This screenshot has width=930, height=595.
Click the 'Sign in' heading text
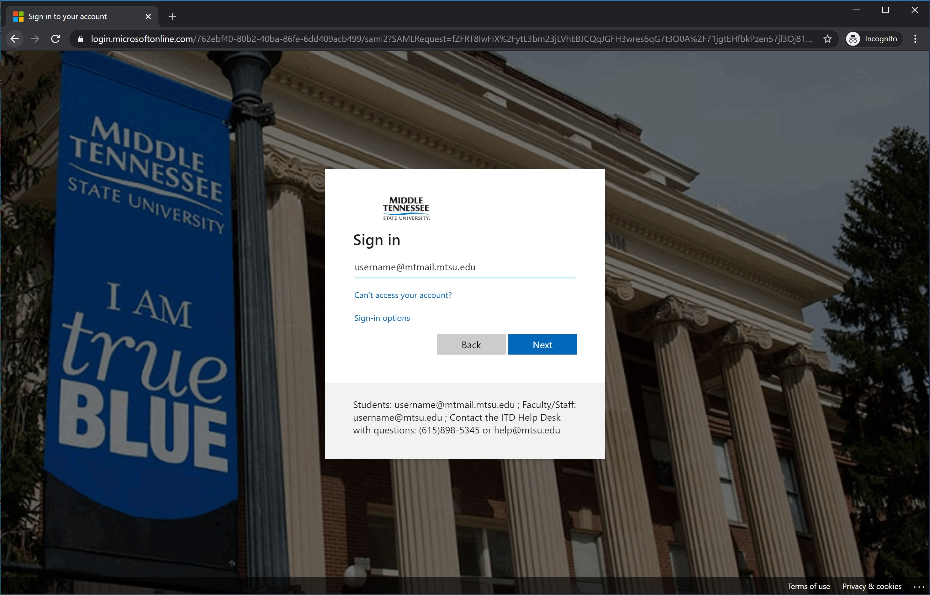[x=377, y=240]
